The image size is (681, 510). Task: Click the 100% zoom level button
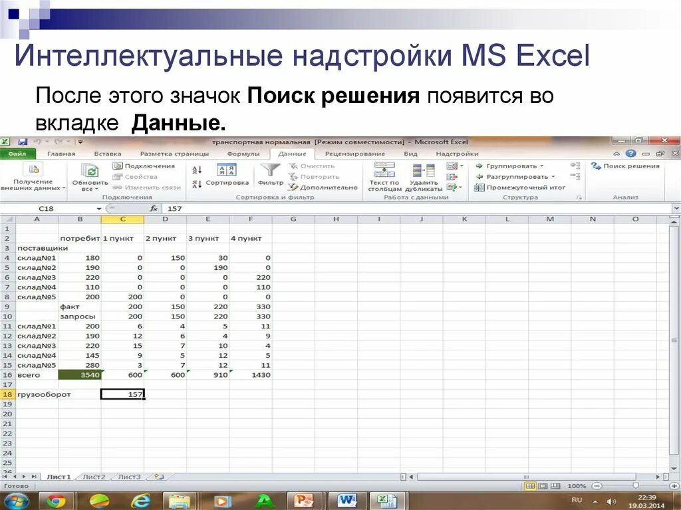coord(577,485)
